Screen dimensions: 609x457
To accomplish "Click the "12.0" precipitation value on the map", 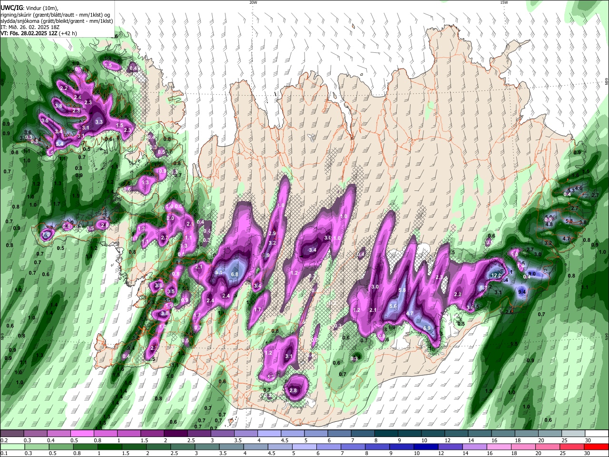I will (x=496, y=276).
